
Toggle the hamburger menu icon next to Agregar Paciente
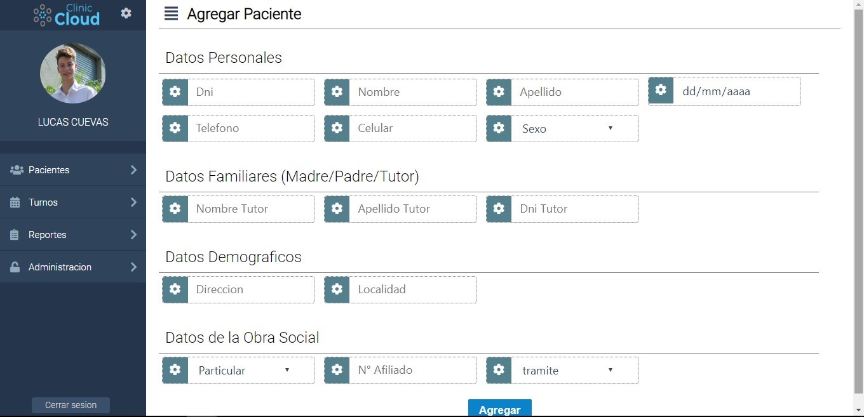(x=171, y=13)
